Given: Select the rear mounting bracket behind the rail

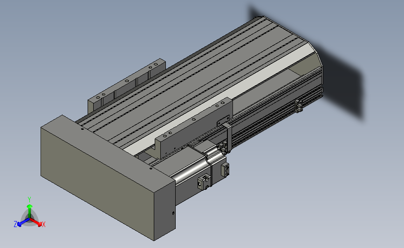Looking at the screenshot, I should pos(126,86).
